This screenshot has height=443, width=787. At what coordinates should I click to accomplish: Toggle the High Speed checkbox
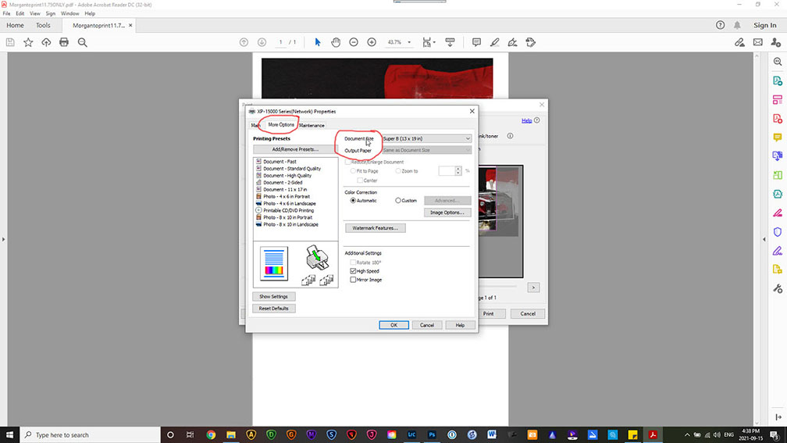click(x=353, y=270)
